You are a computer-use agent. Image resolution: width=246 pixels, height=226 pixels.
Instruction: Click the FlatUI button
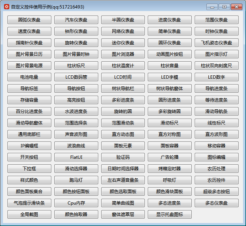tap(76, 157)
